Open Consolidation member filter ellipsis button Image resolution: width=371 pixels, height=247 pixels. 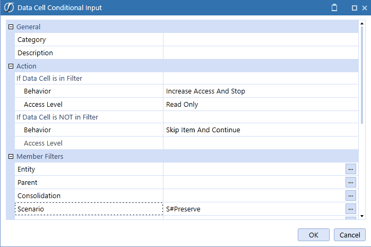pos(350,195)
